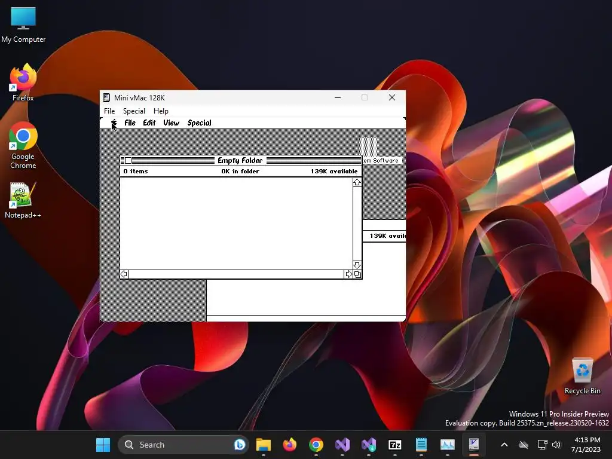The width and height of the screenshot is (612, 459).
Task: Open the system monitor taskbar icon
Action: (x=448, y=445)
